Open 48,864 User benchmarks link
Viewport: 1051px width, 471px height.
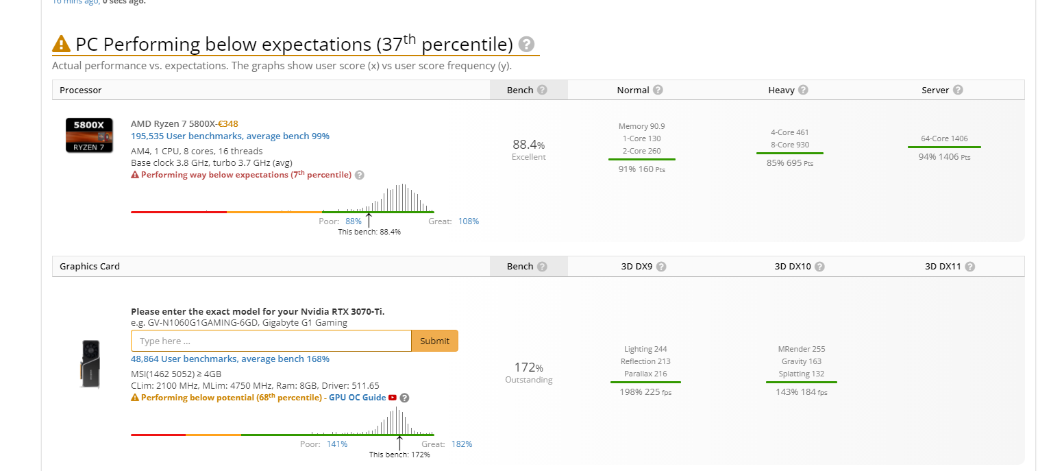(230, 359)
